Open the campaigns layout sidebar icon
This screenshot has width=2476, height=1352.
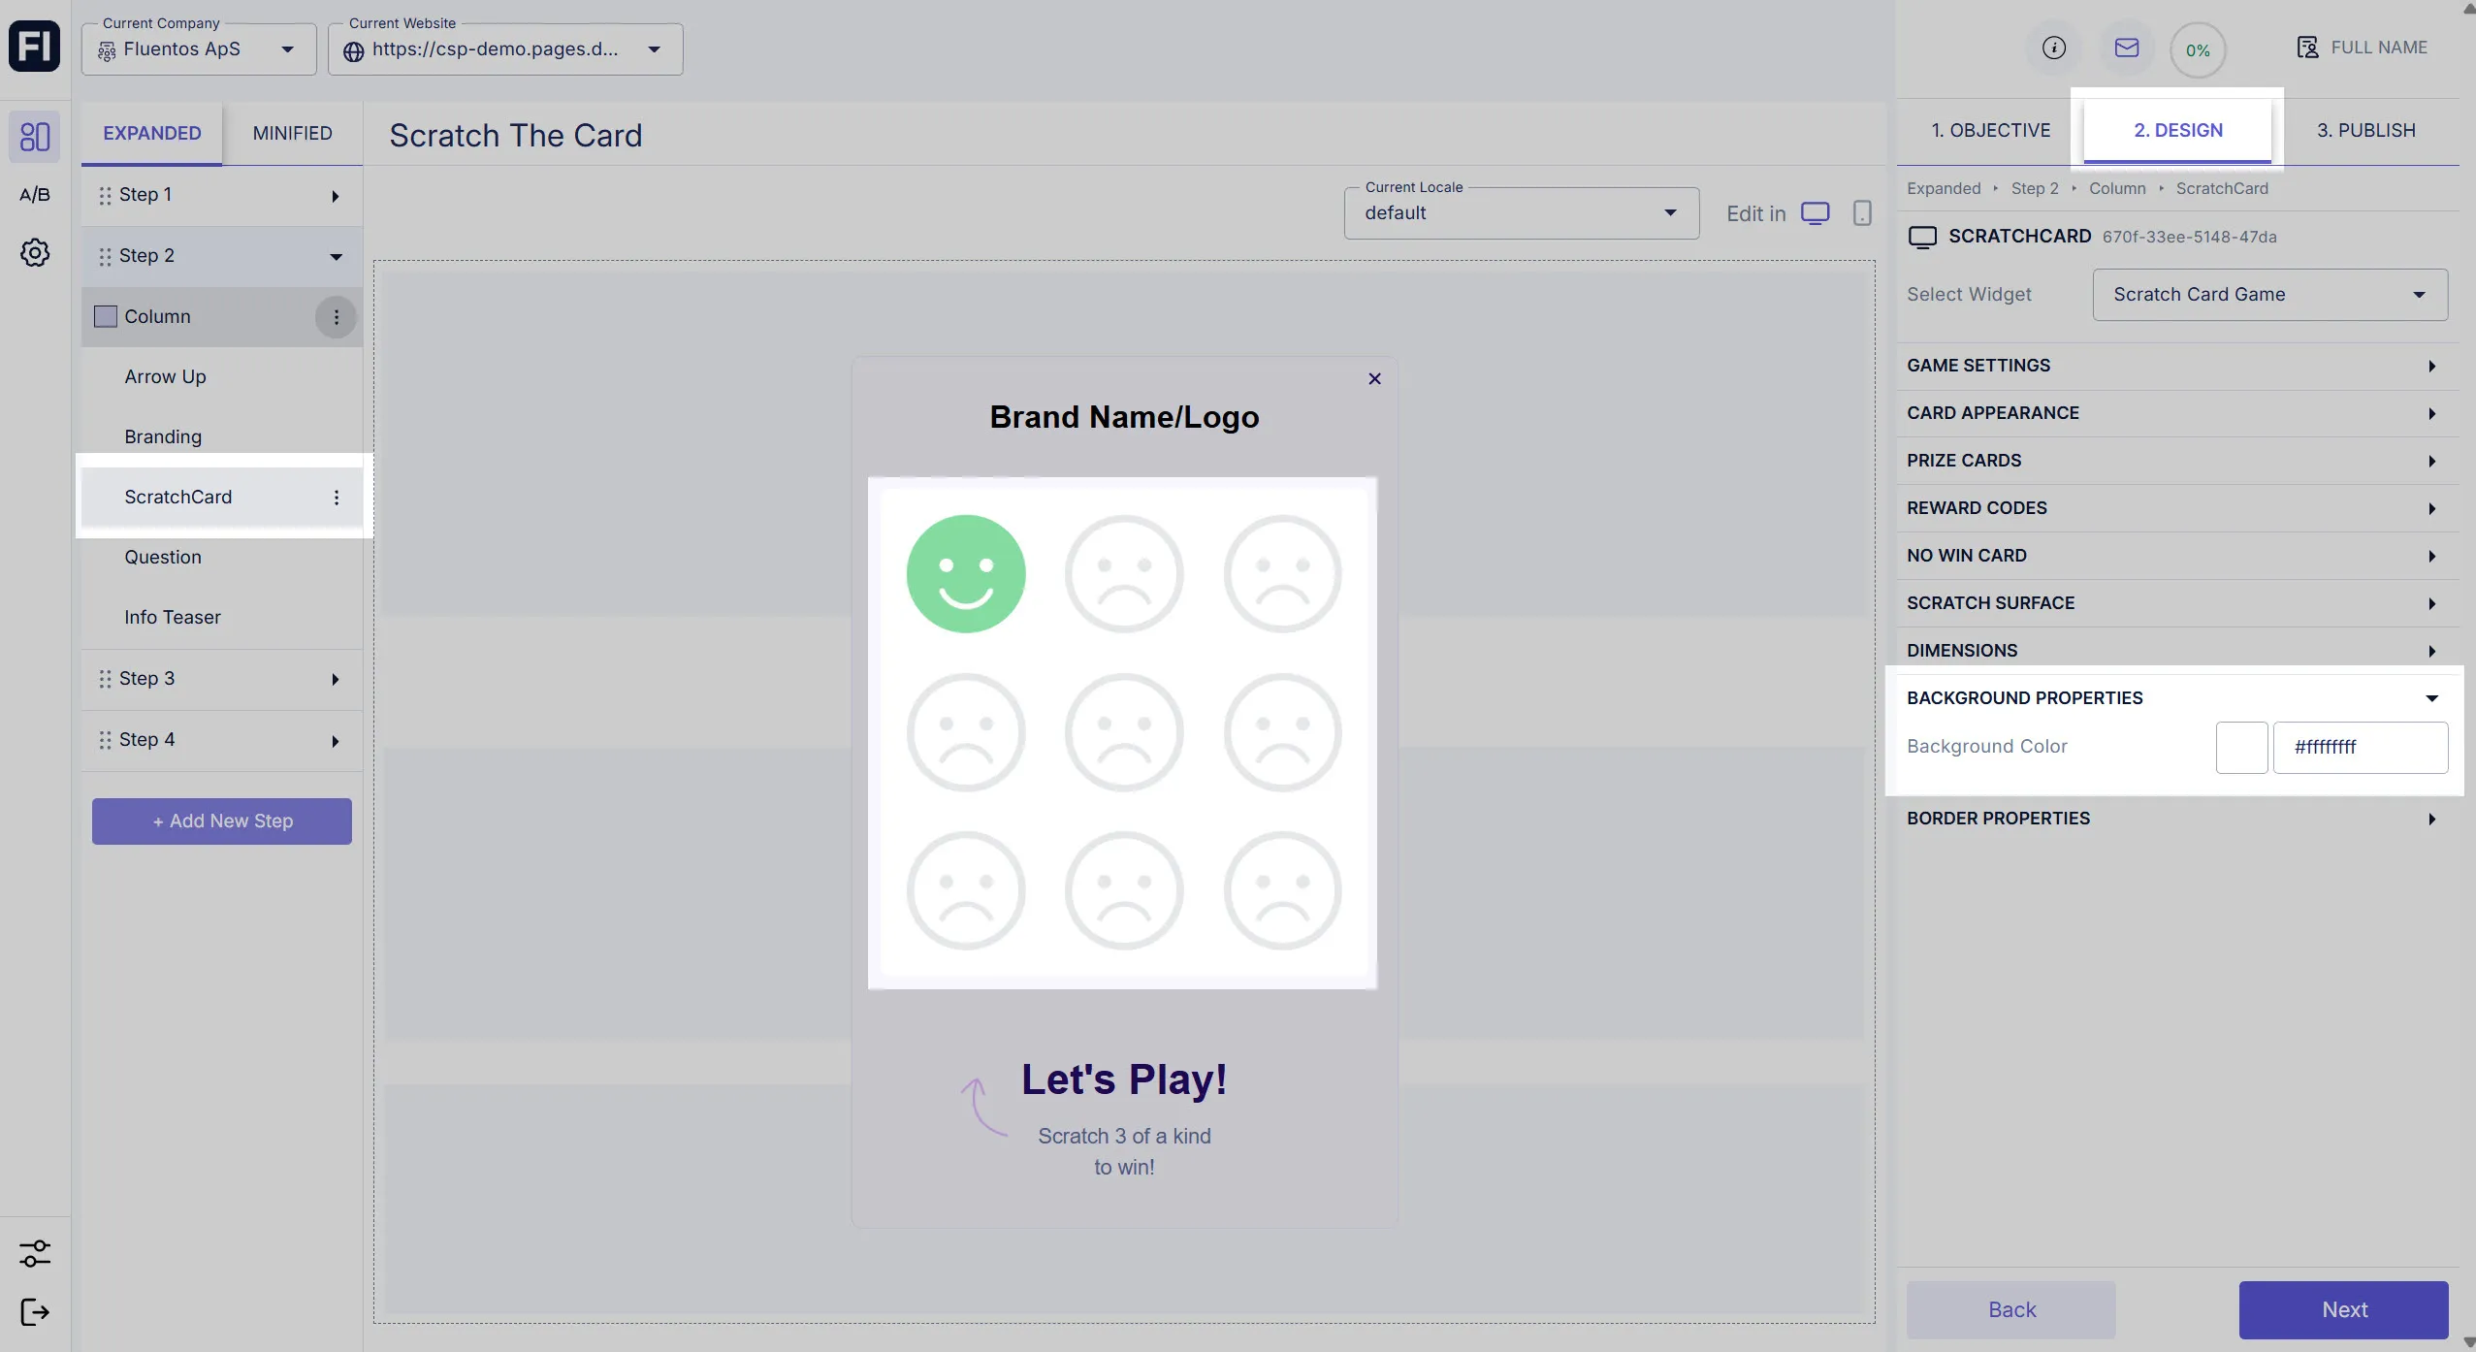coord(35,137)
